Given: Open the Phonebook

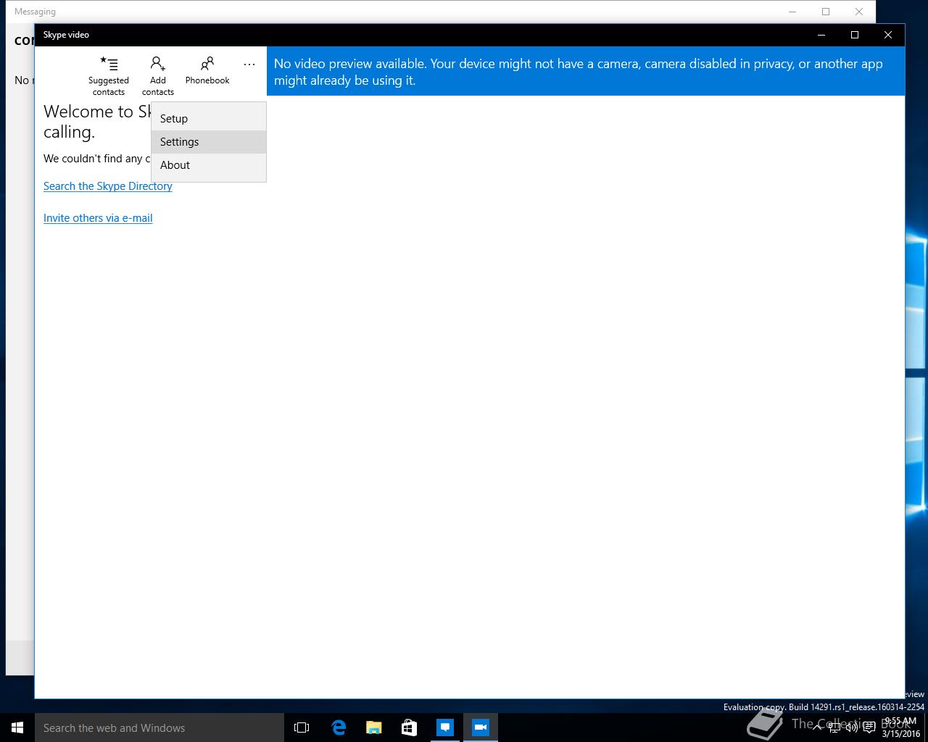Looking at the screenshot, I should 207,70.
